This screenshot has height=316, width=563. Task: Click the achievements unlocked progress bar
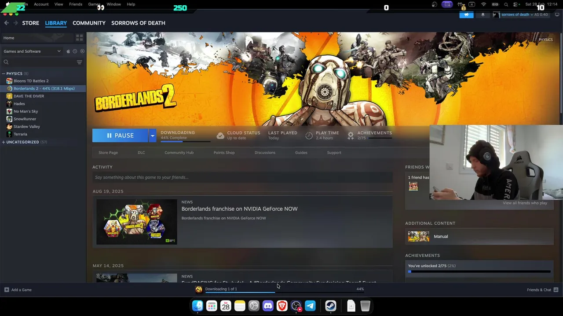pos(479,272)
